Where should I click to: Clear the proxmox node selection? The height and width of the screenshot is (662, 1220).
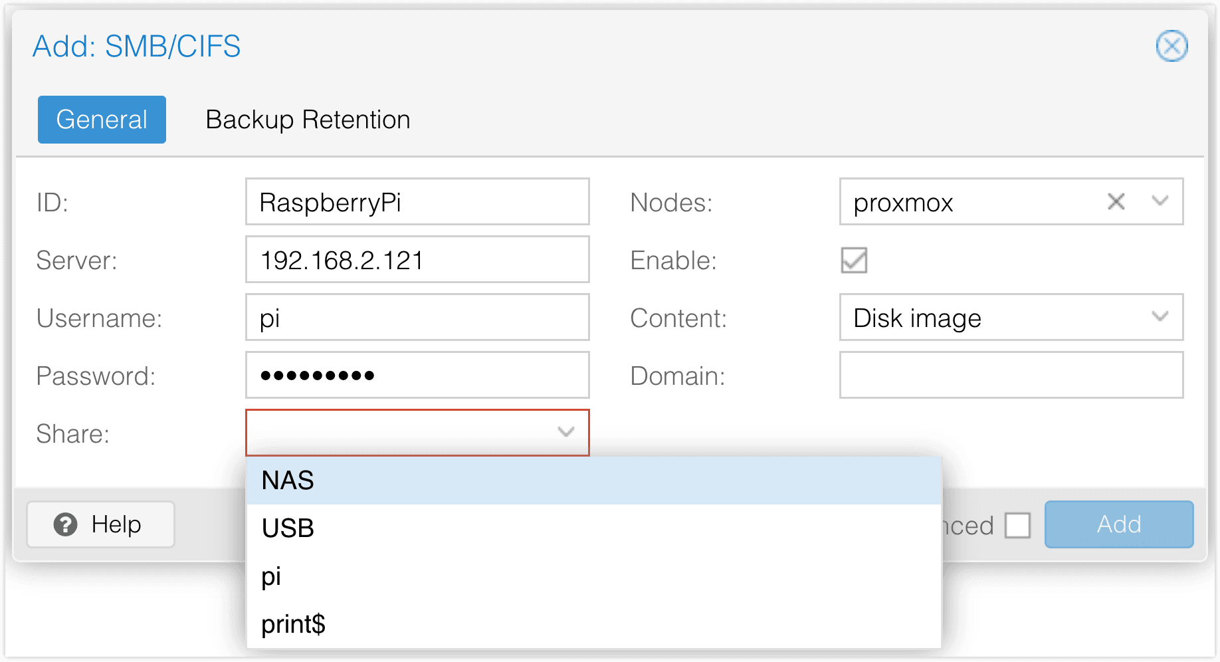1116,201
